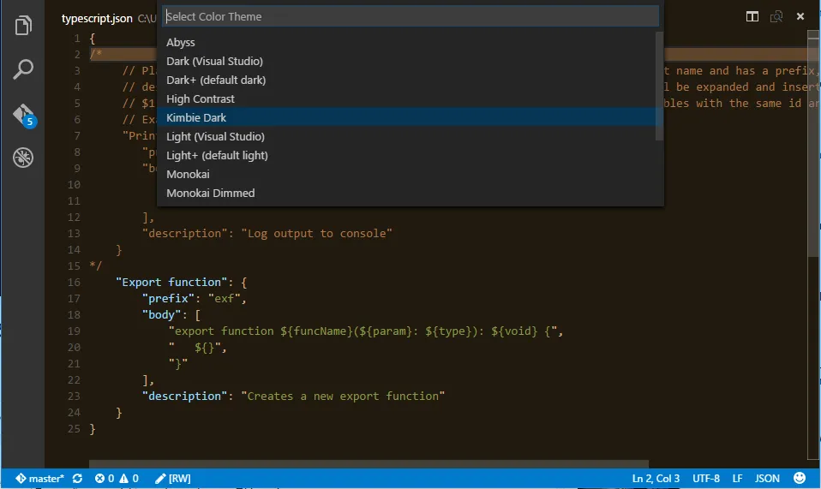The image size is (821, 489).
Task: Synchronize changes with the sync icon
Action: point(77,478)
